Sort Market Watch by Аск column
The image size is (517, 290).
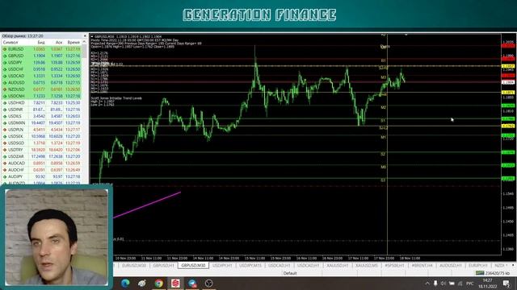pyautogui.click(x=59, y=43)
